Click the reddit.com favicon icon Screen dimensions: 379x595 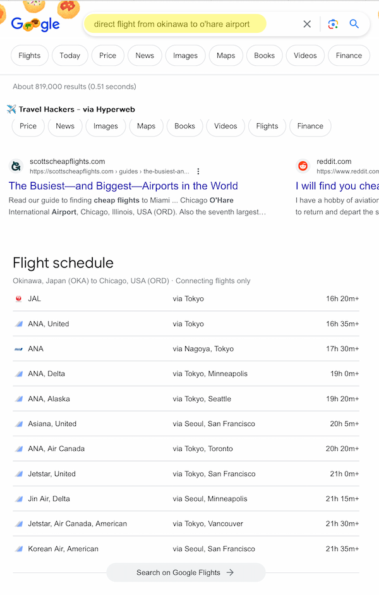[x=303, y=166]
